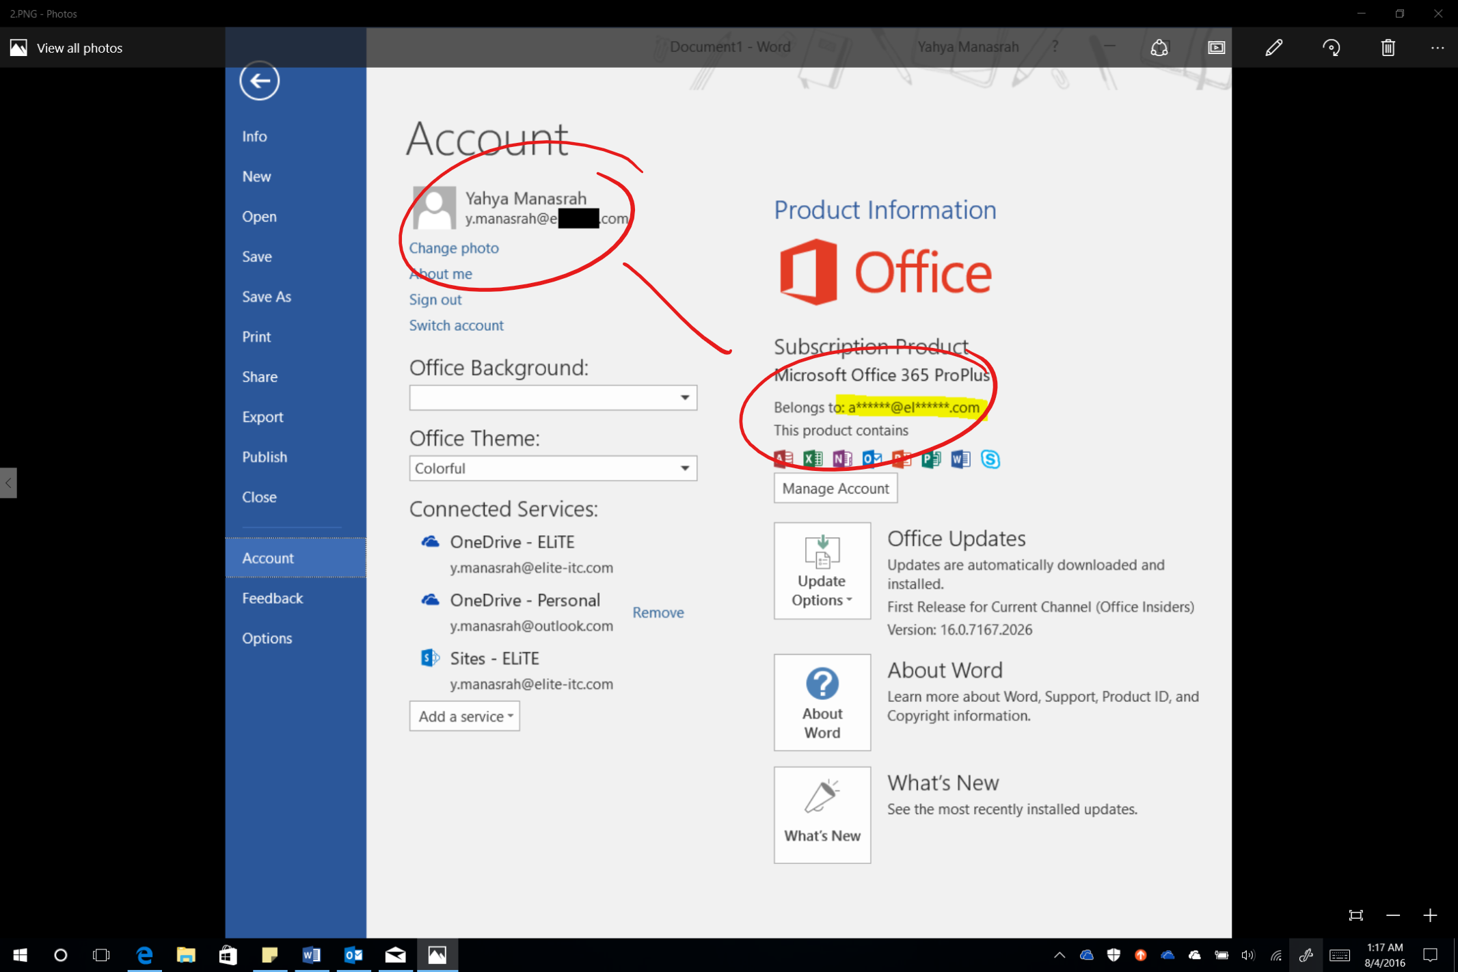This screenshot has height=972, width=1458.
Task: Show hidden tray icons chevron
Action: [x=1059, y=955]
